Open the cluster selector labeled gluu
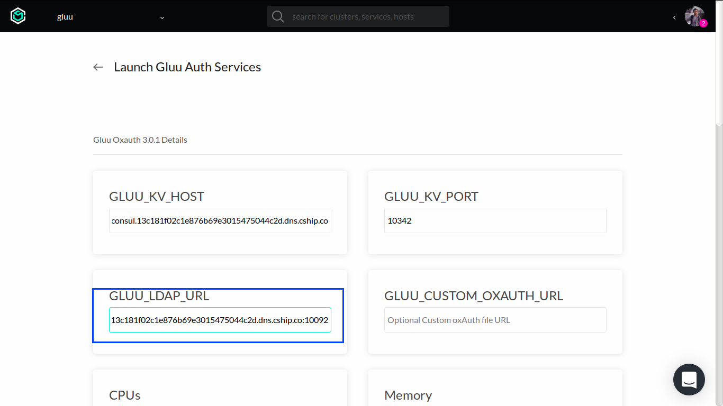This screenshot has height=406, width=723. [65, 16]
